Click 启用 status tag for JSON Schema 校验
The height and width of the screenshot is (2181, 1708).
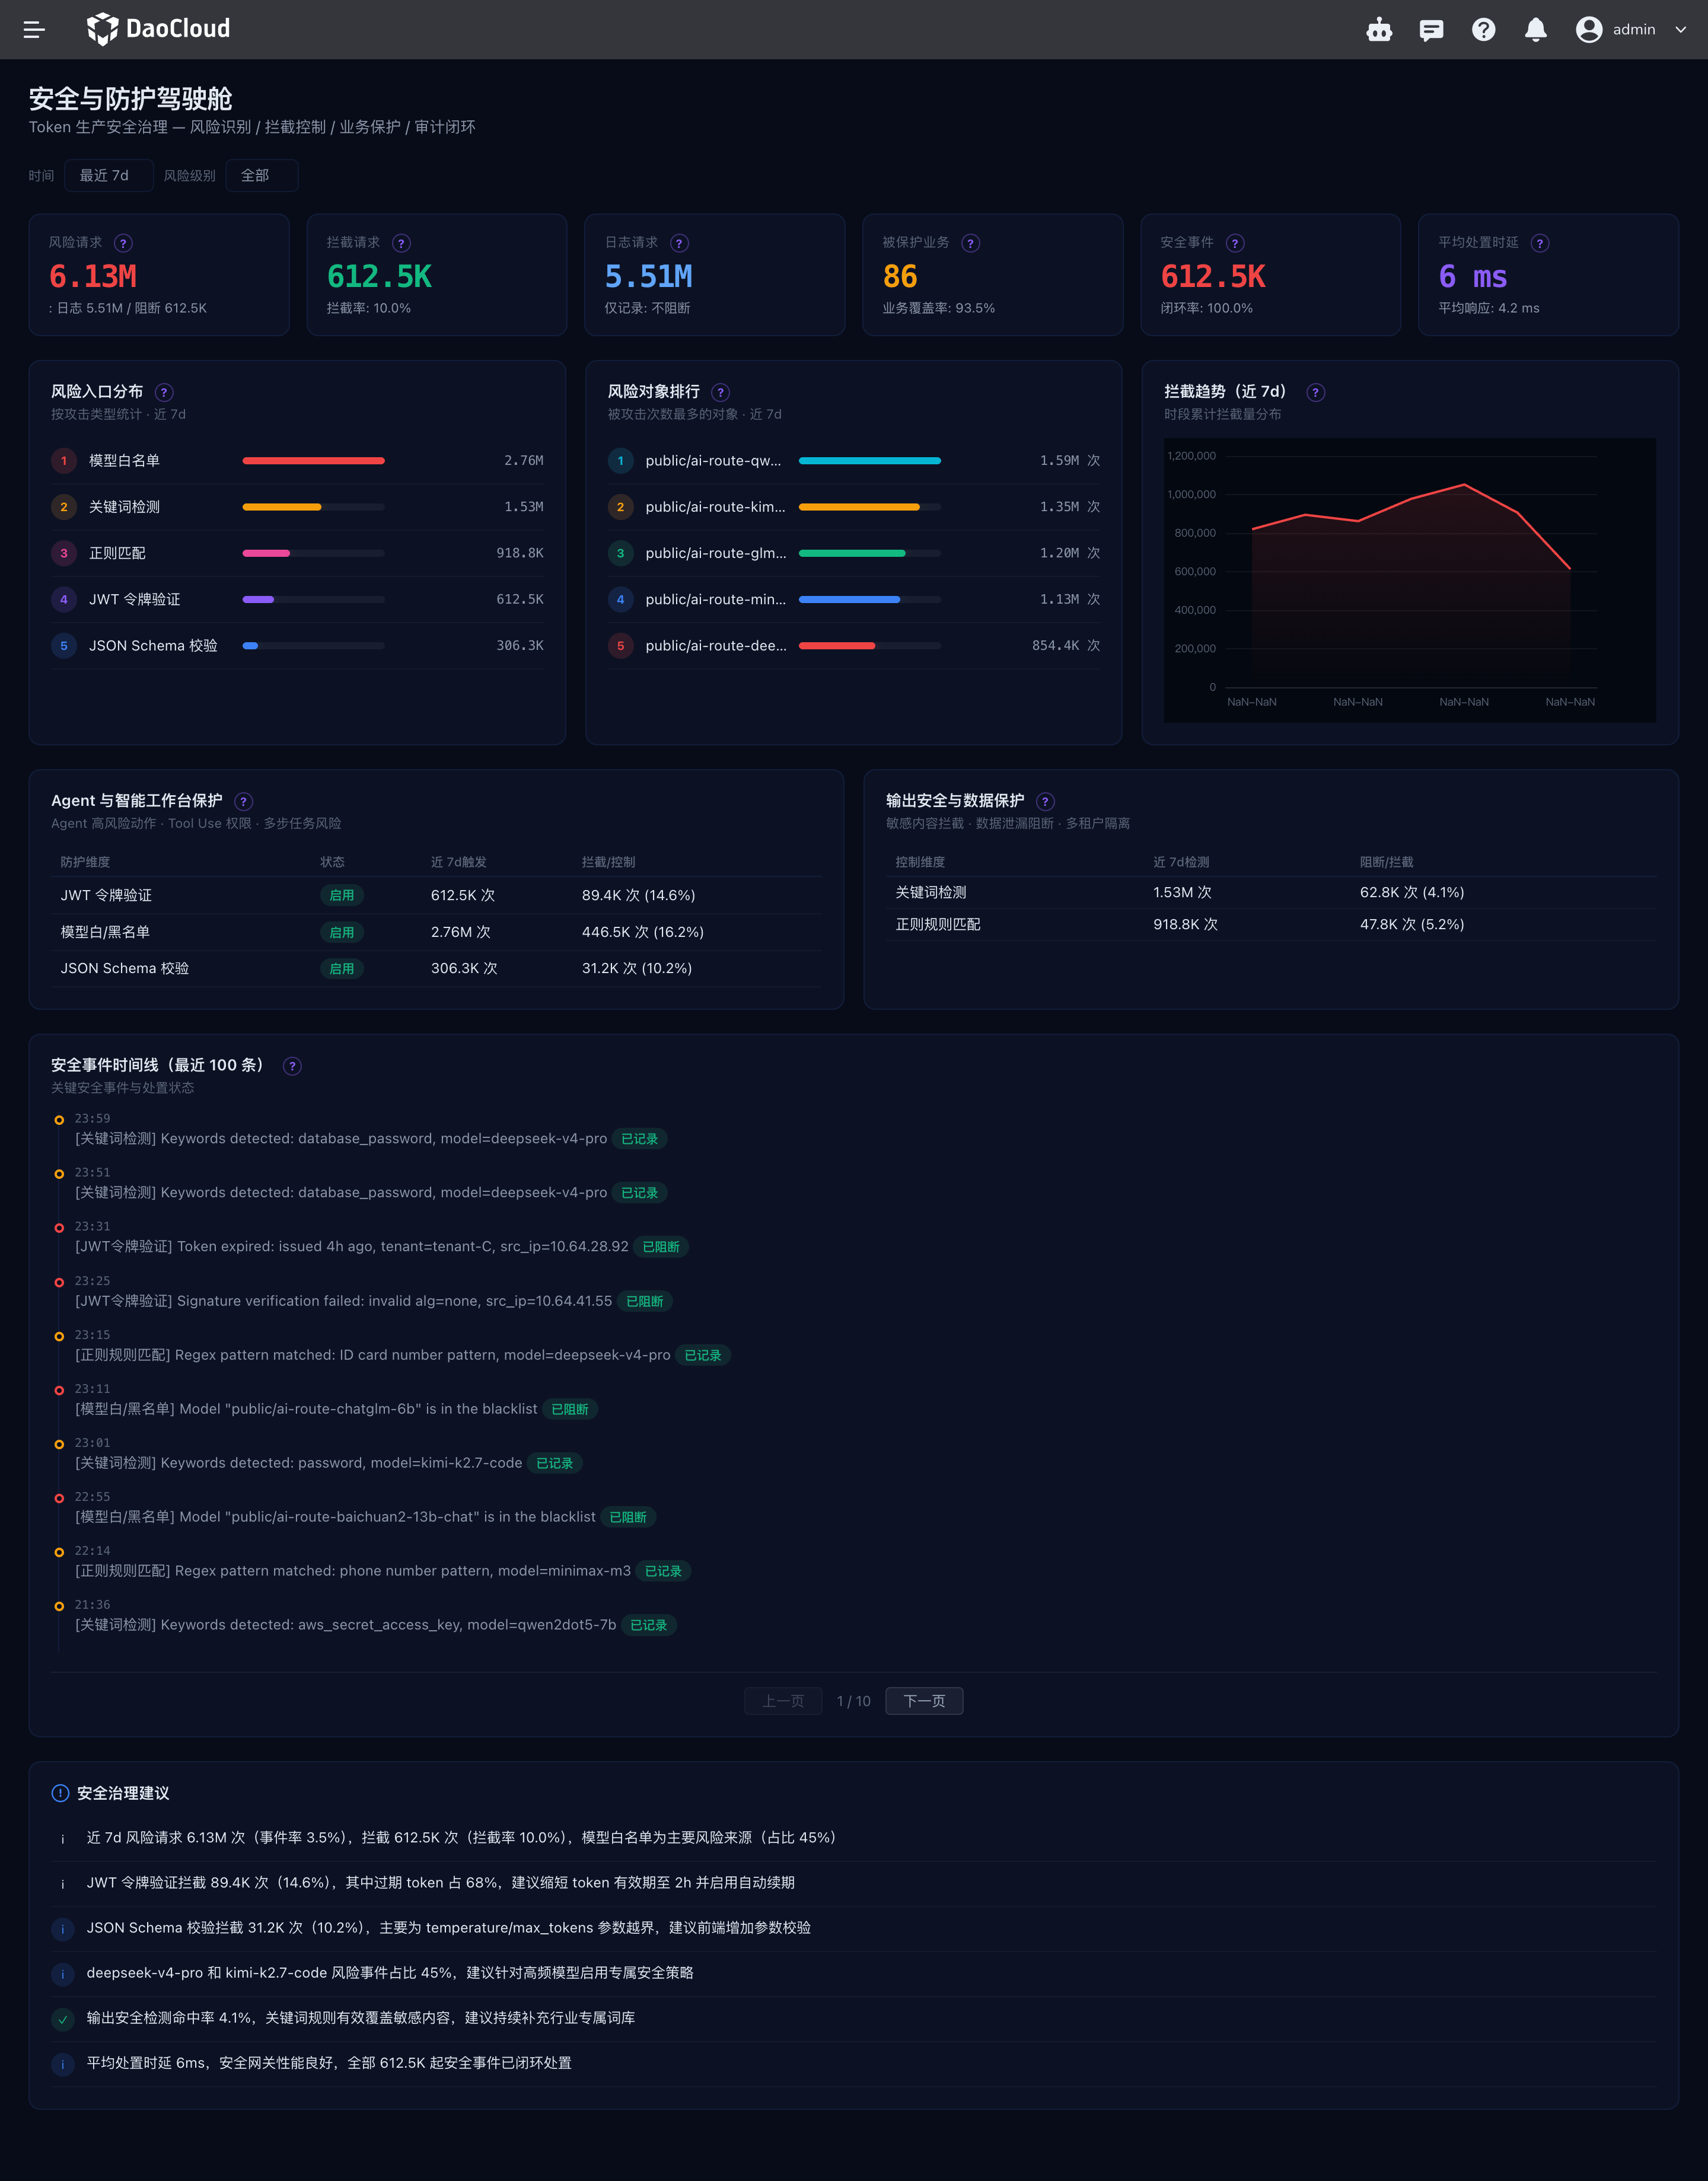pos(342,968)
